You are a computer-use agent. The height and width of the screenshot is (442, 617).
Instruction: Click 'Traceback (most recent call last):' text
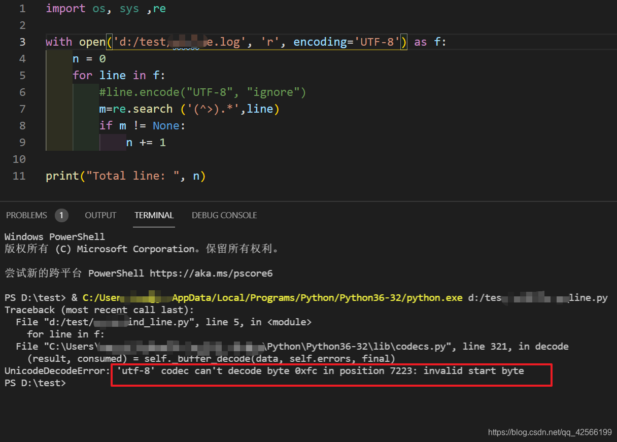coord(99,310)
